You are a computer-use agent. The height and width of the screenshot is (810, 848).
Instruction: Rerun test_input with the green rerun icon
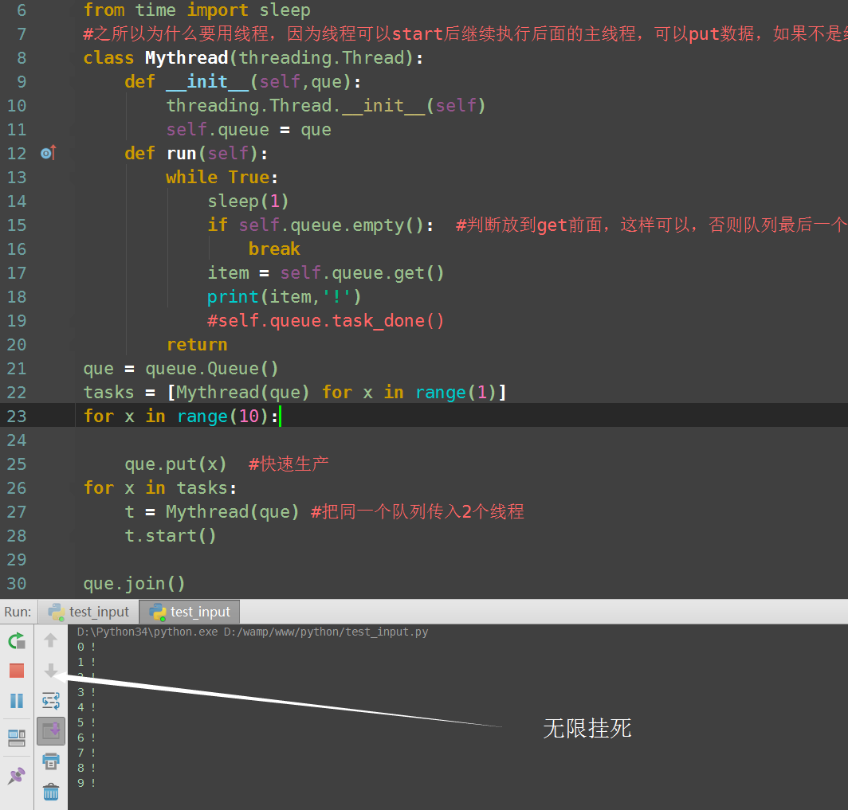pos(17,641)
